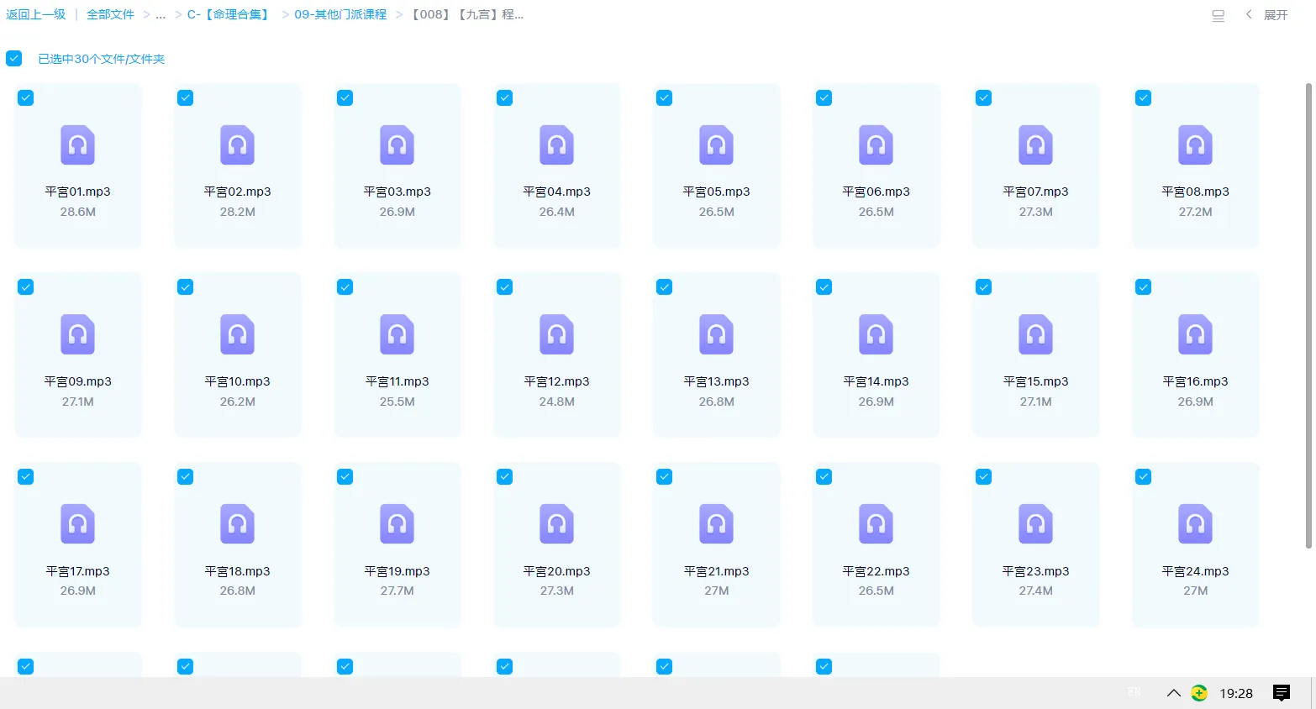Open audio file icon for 平宫24.mp3
This screenshot has width=1316, height=709.
click(1195, 524)
